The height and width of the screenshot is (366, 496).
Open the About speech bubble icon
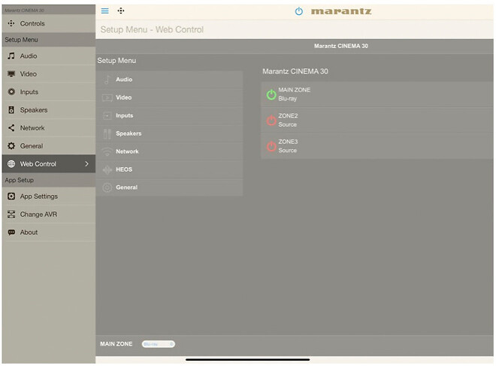click(11, 232)
